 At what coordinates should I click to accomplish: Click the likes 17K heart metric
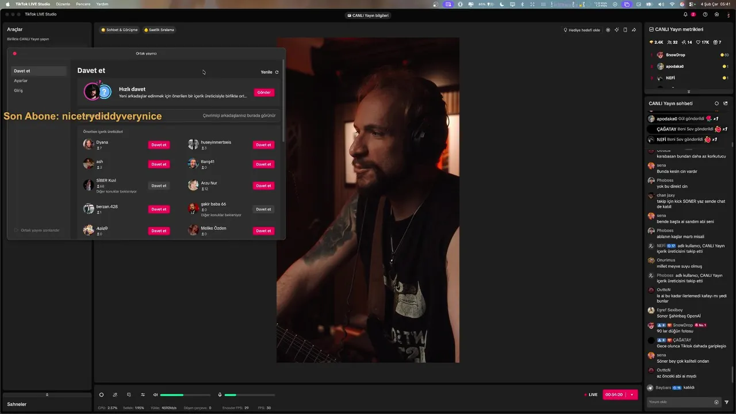(x=703, y=42)
